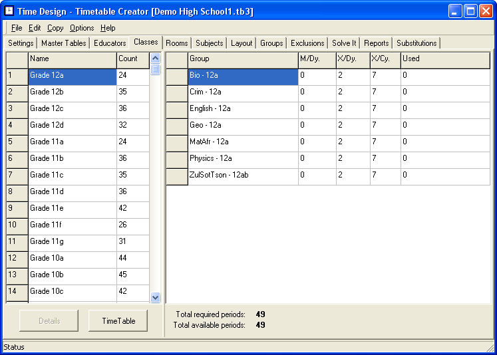Open the Options menu

(82, 28)
